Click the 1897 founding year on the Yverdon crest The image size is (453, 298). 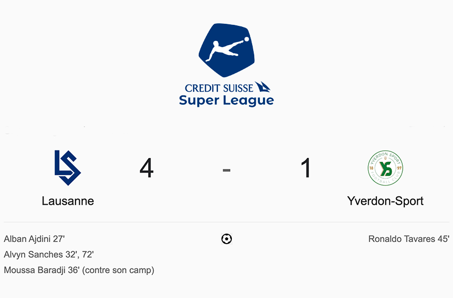pyautogui.click(x=385, y=168)
